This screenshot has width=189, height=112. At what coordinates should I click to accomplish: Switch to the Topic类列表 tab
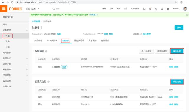click(52, 41)
